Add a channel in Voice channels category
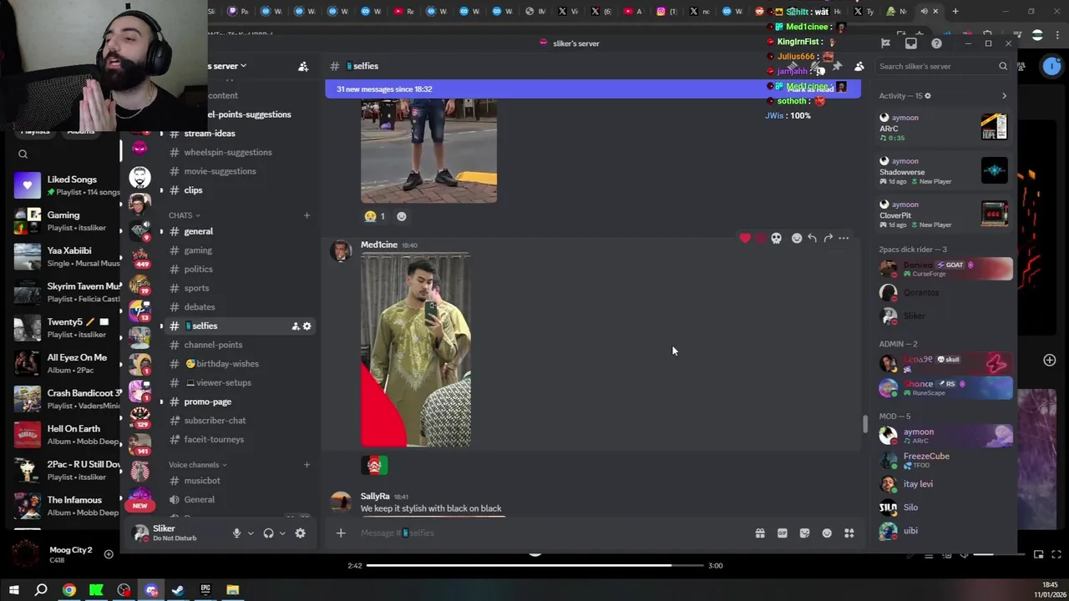 pos(307,465)
